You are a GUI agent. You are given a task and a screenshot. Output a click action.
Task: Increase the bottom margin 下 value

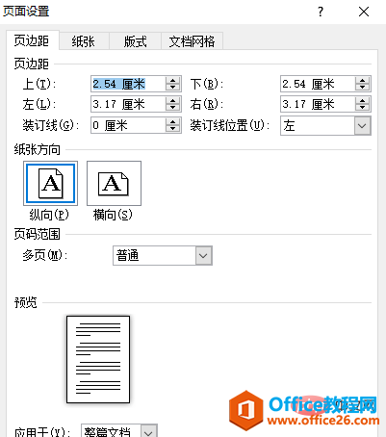pos(363,81)
